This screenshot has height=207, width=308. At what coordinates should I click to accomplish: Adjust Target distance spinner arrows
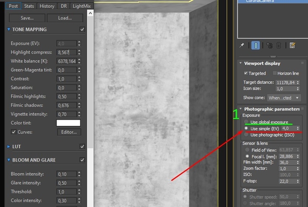point(298,82)
